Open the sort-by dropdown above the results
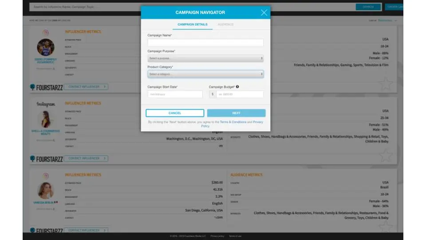 coord(387,20)
